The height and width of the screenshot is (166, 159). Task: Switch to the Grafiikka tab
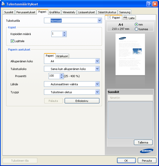54,12
